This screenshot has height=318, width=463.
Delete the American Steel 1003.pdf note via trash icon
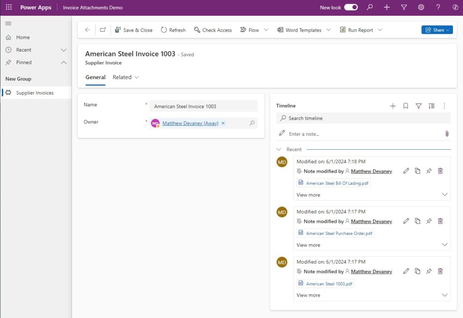coord(440,271)
